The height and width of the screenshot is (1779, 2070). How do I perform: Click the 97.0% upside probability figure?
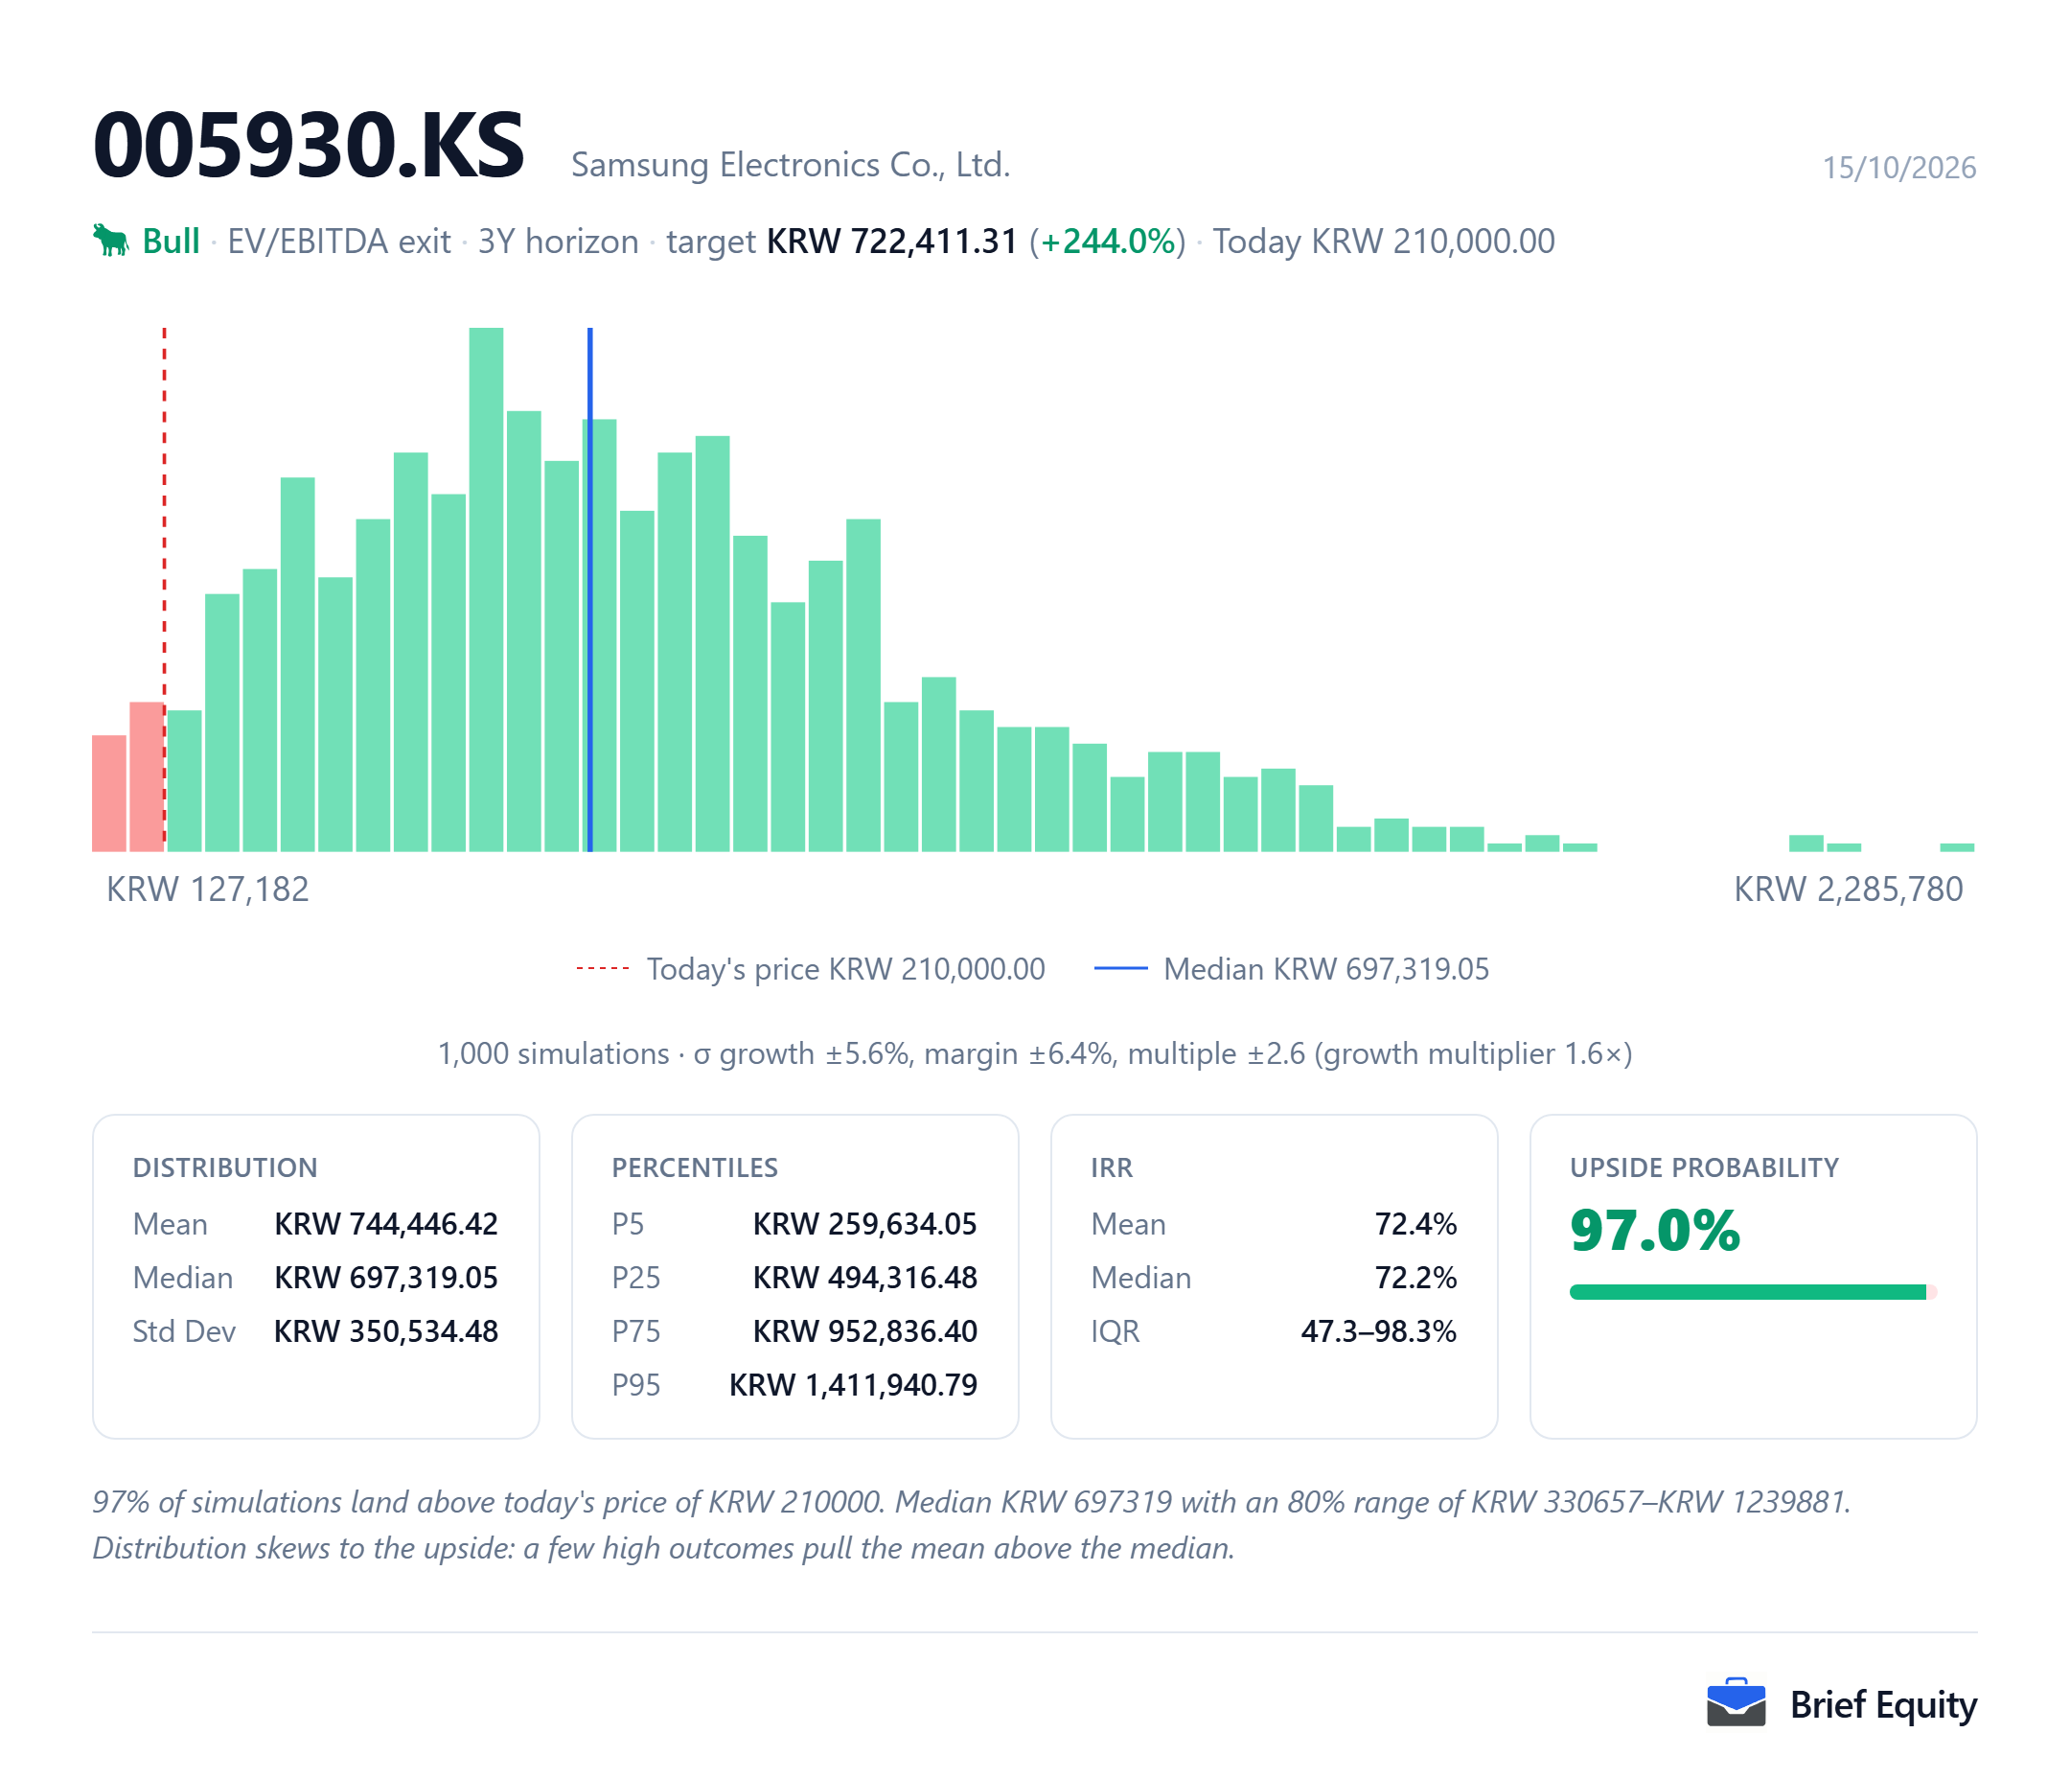pos(1654,1231)
